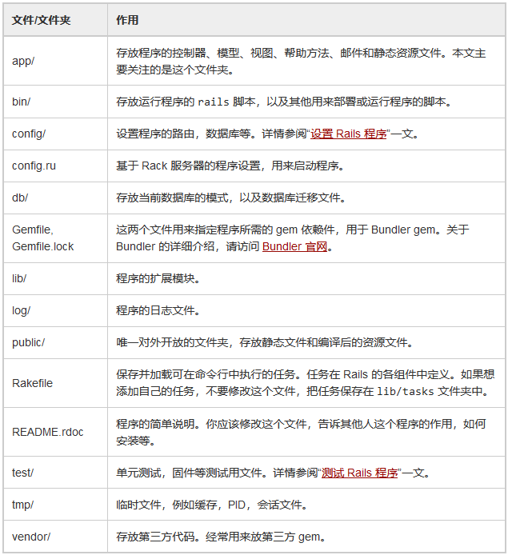This screenshot has width=508, height=555.
Task: Select the config/ cell
Action: (55, 134)
